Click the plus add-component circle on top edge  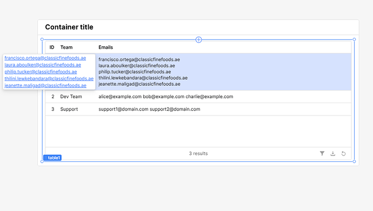(x=198, y=39)
